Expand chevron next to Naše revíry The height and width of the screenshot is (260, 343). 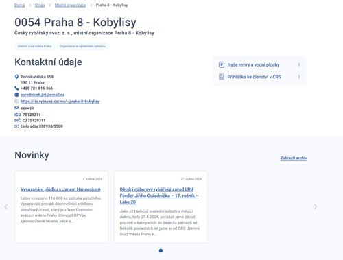[299, 64]
